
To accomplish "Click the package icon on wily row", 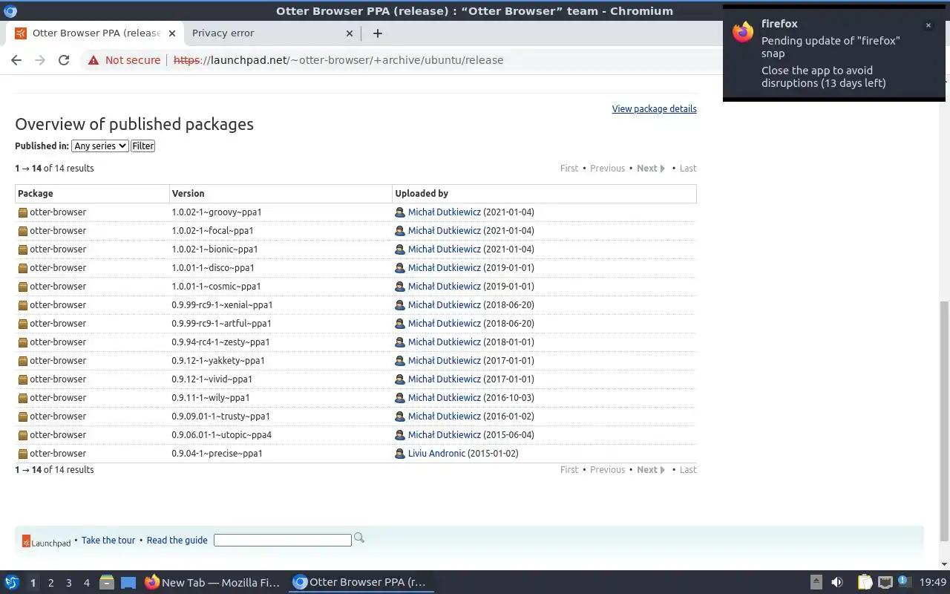I will click(23, 398).
